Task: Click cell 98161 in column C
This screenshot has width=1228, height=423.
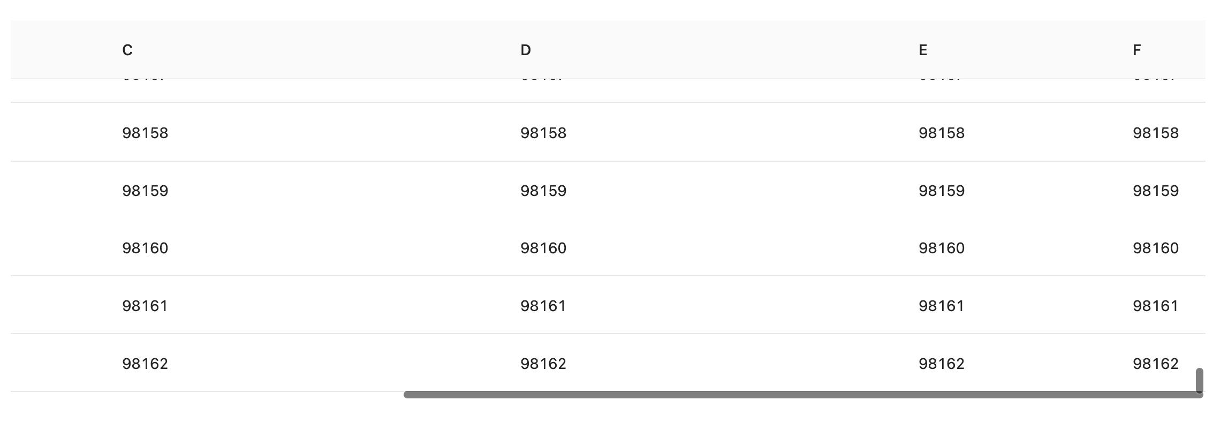Action: coord(145,306)
